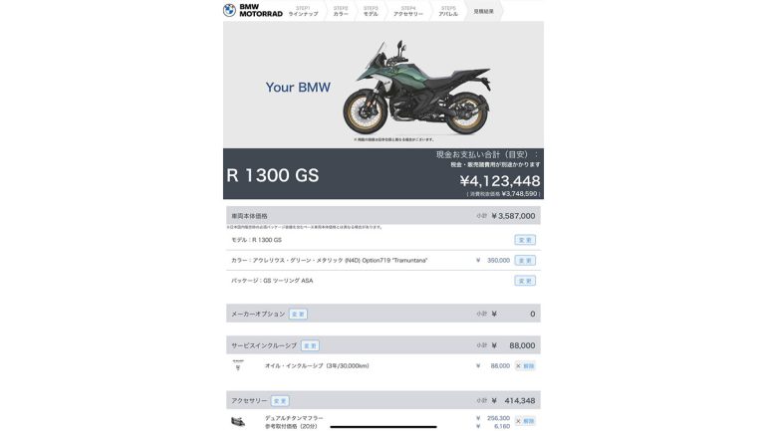Go to STEP1 ラインナップ tab
The height and width of the screenshot is (431, 767).
(x=303, y=11)
